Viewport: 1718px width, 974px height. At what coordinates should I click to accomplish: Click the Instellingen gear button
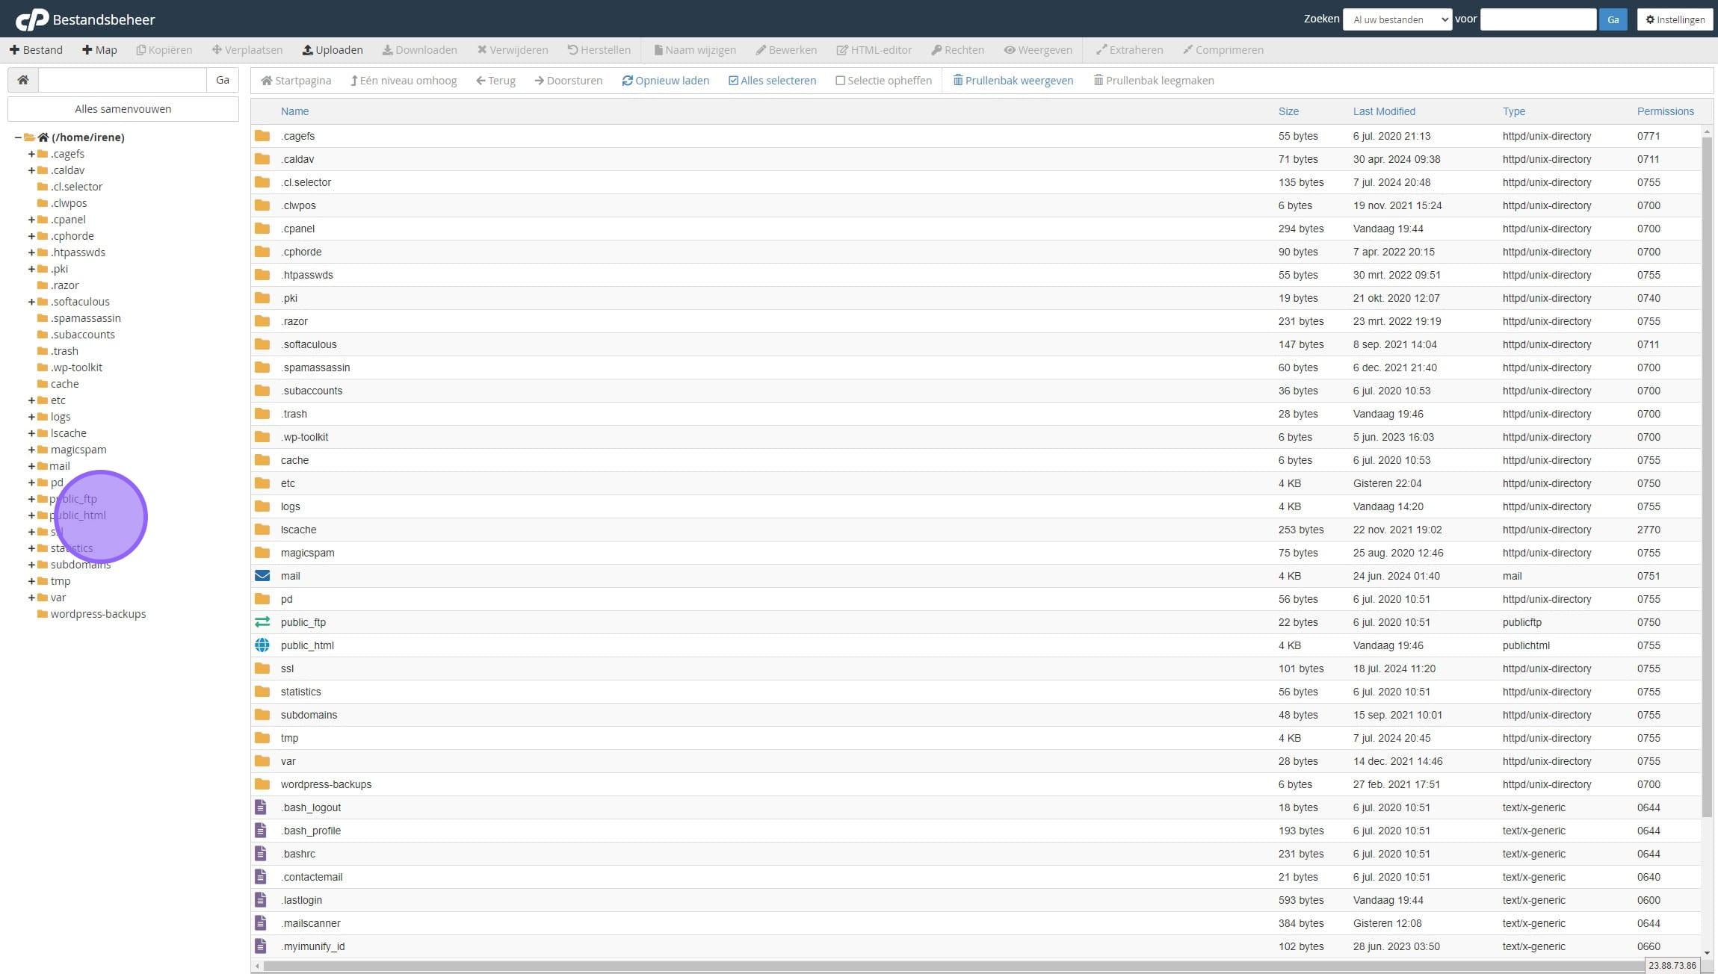coord(1675,19)
